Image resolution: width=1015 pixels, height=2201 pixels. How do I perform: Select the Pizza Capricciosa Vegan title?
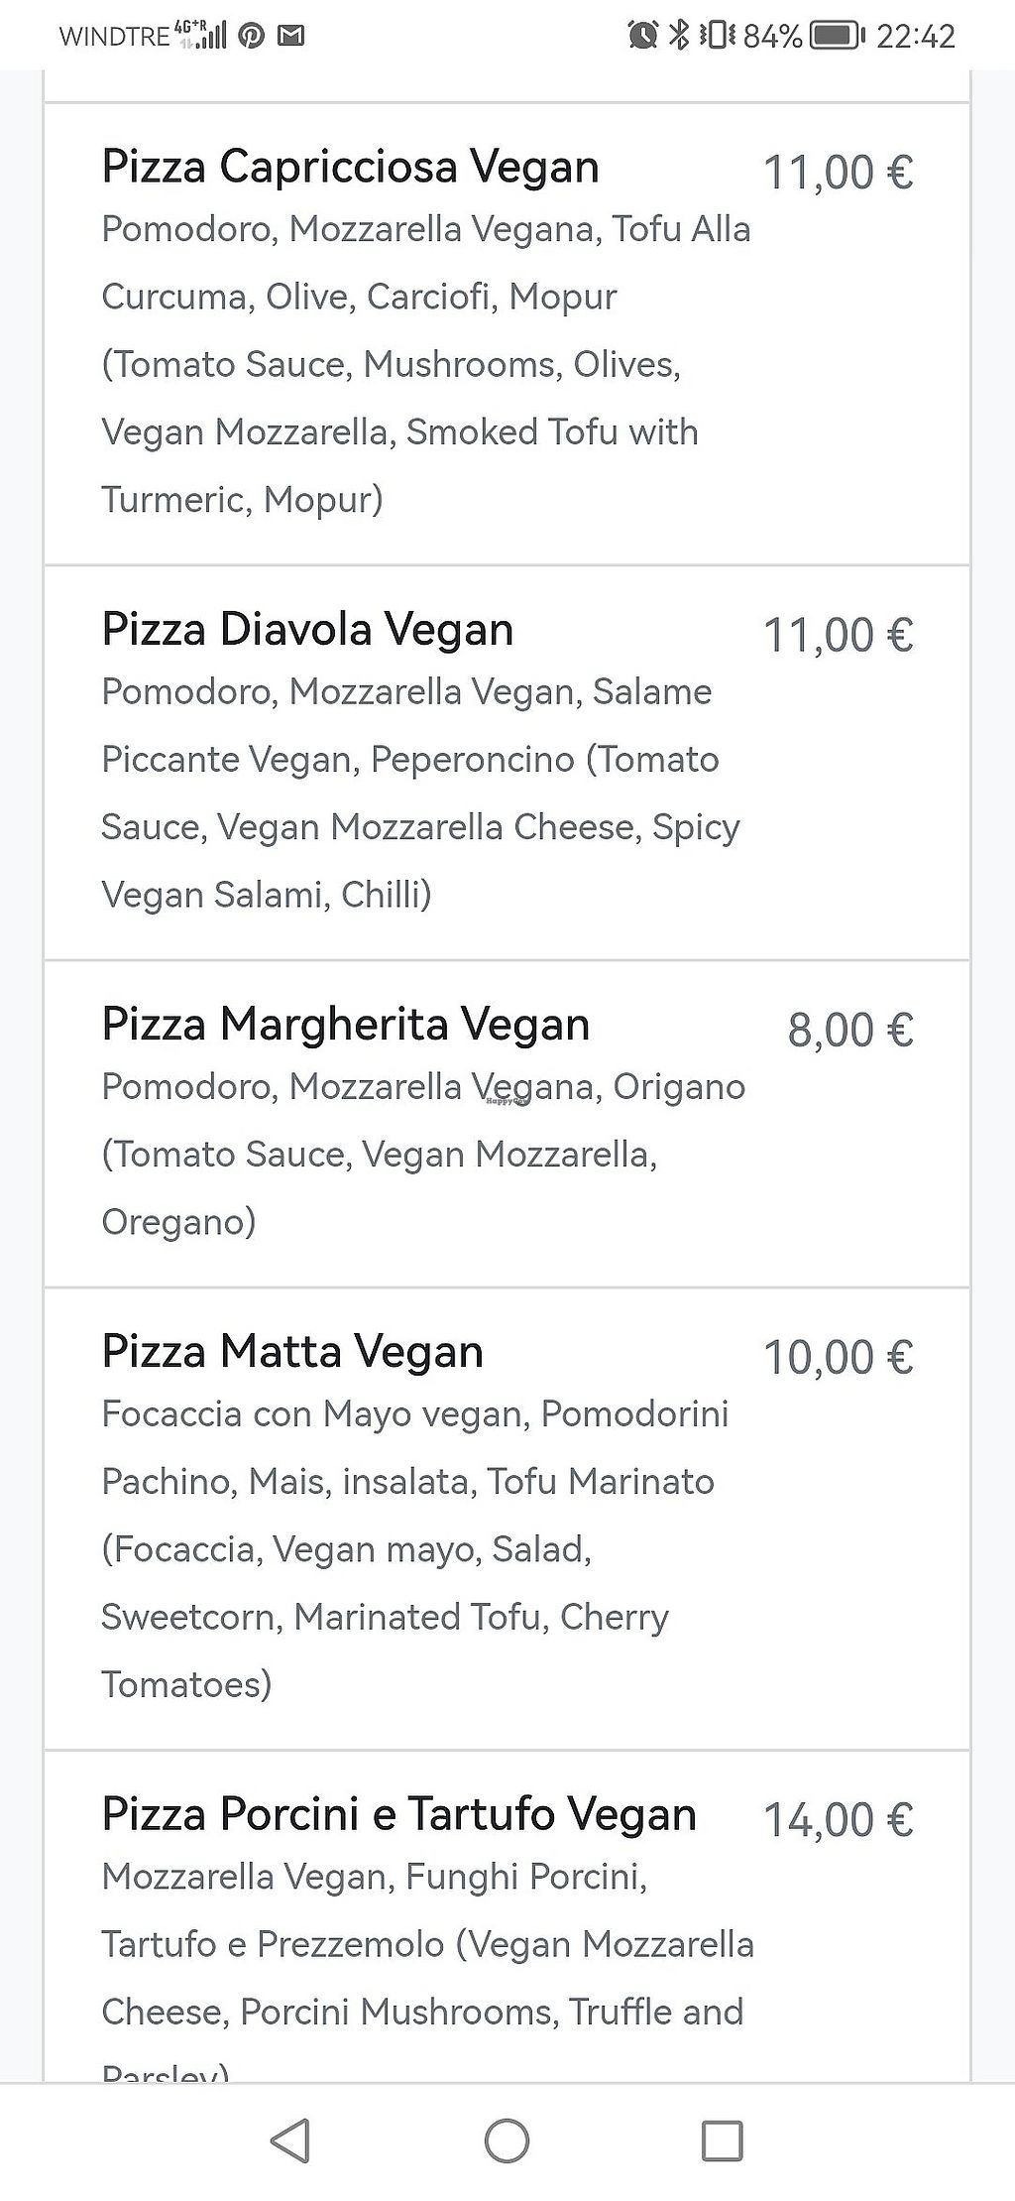350,167
